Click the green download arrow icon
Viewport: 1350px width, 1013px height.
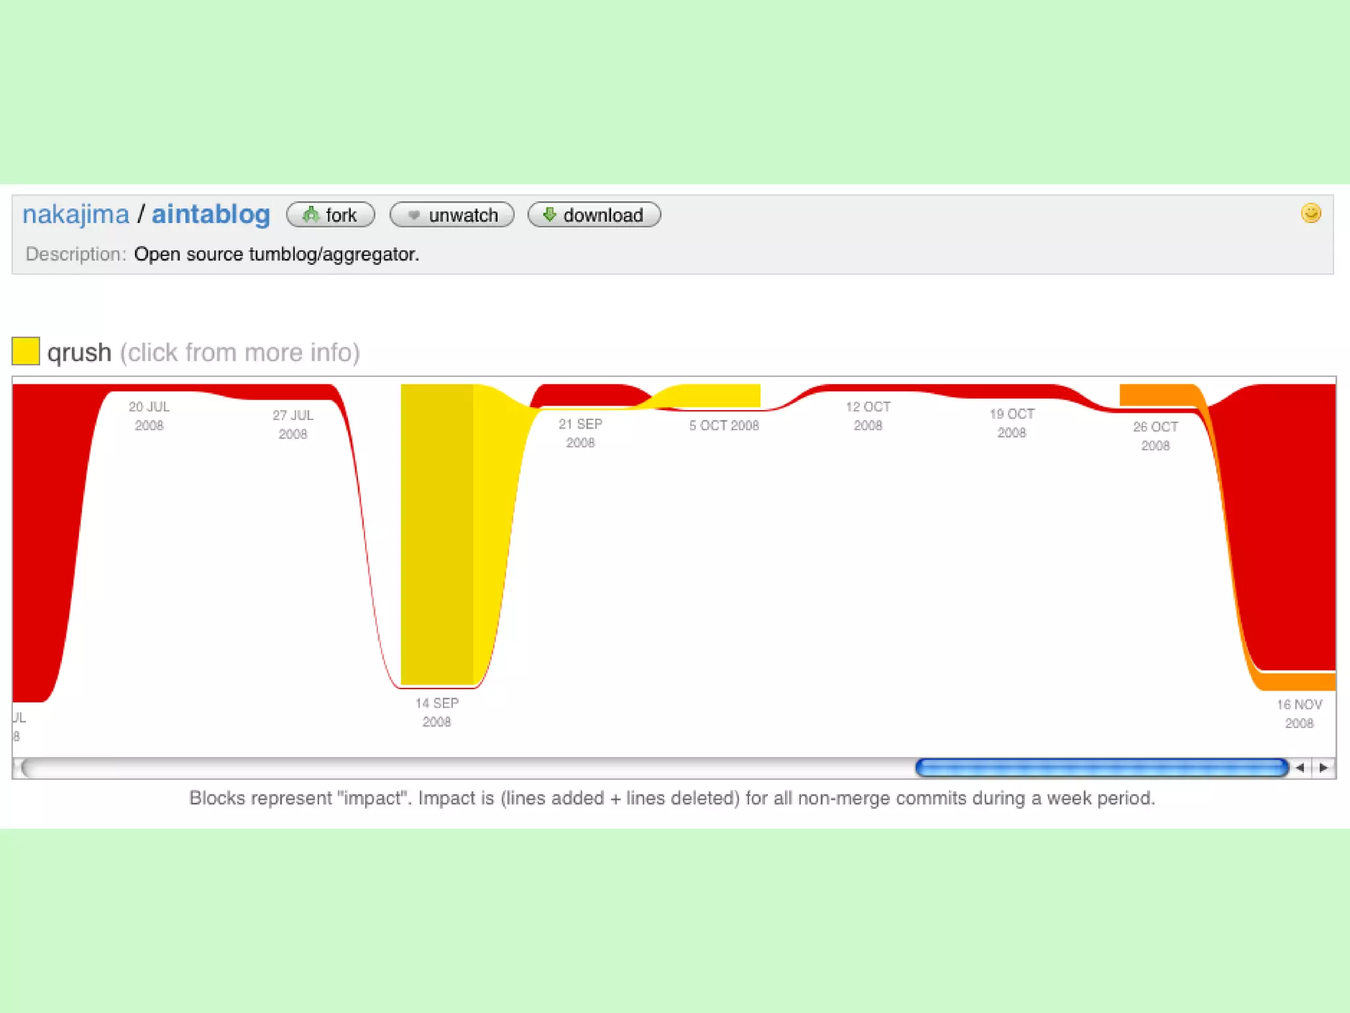[x=549, y=214]
